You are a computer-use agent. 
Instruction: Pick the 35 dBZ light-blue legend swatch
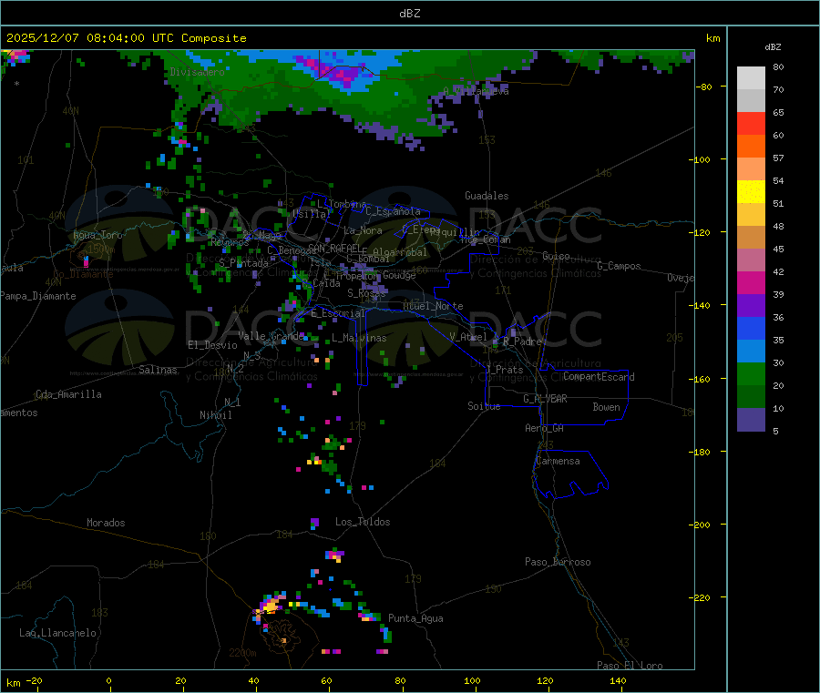[751, 352]
